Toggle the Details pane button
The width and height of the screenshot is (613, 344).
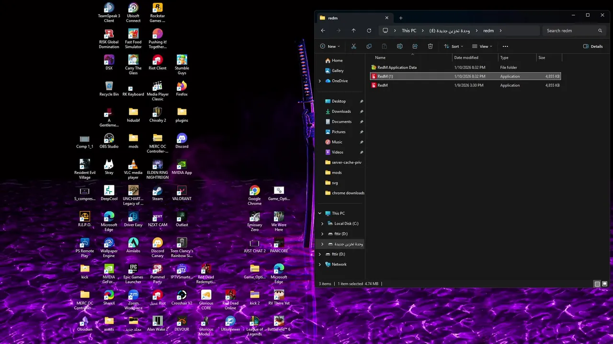click(x=593, y=46)
